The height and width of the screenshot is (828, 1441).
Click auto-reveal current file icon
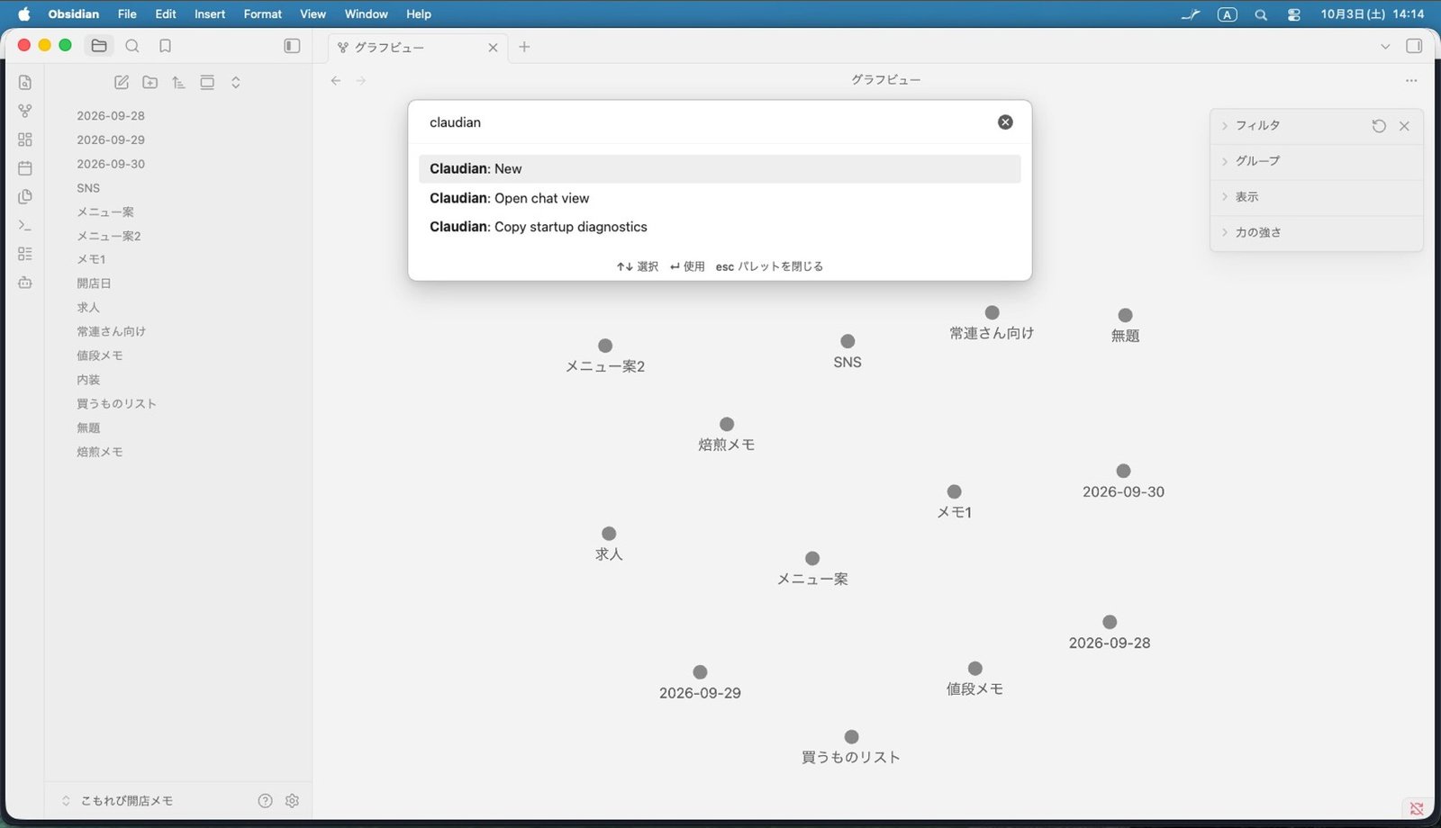[207, 83]
